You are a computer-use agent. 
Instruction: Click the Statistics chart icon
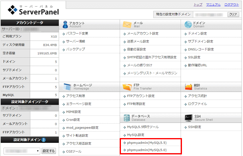[x=188, y=87]
